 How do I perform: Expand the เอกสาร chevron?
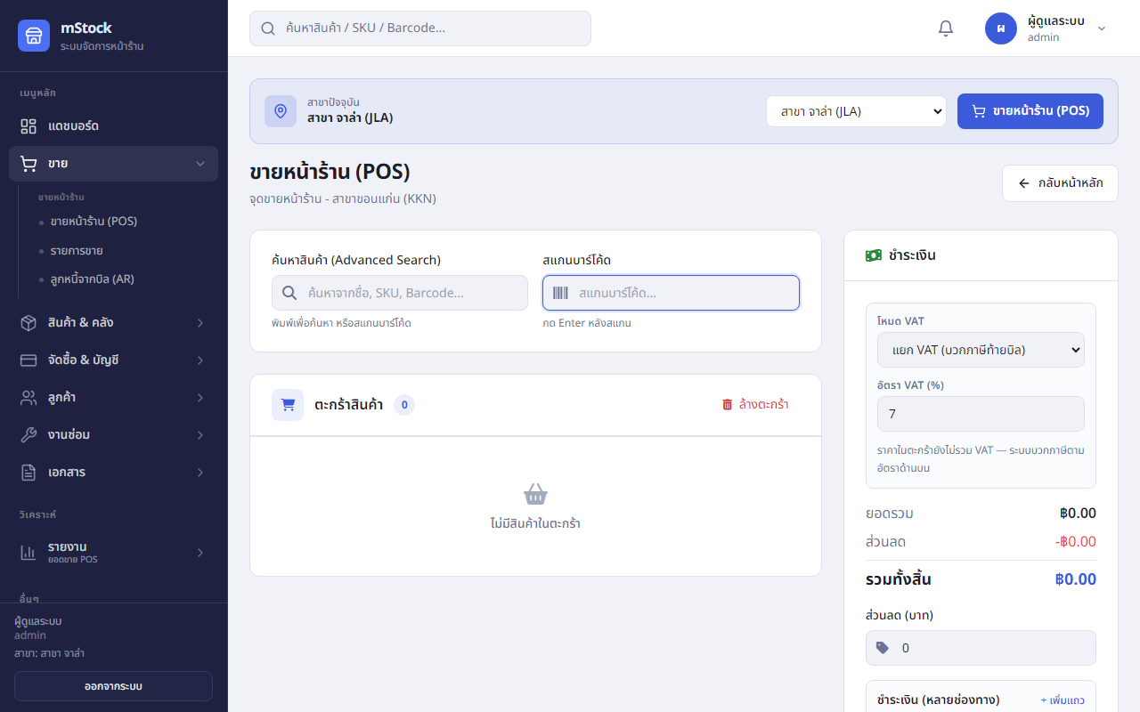point(200,473)
